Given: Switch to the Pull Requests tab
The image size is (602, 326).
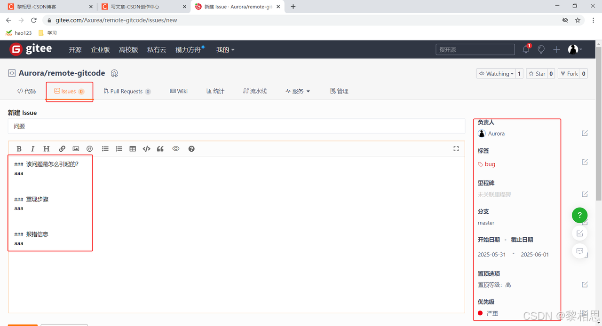Looking at the screenshot, I should coord(127,91).
